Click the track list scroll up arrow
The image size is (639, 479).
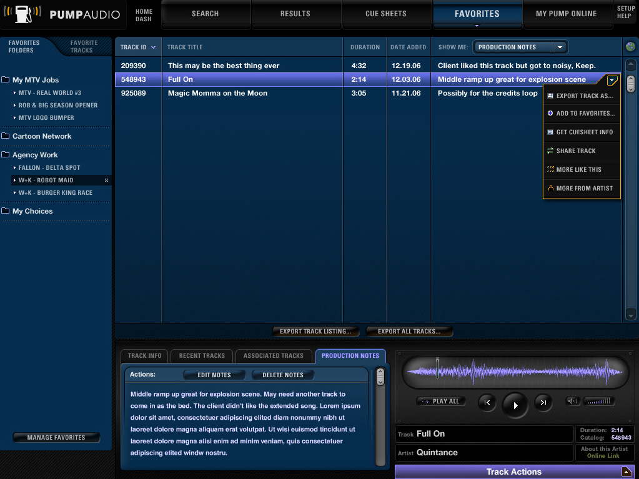[x=630, y=64]
